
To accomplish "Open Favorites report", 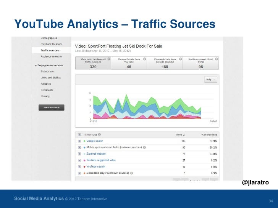I will (x=46, y=84).
